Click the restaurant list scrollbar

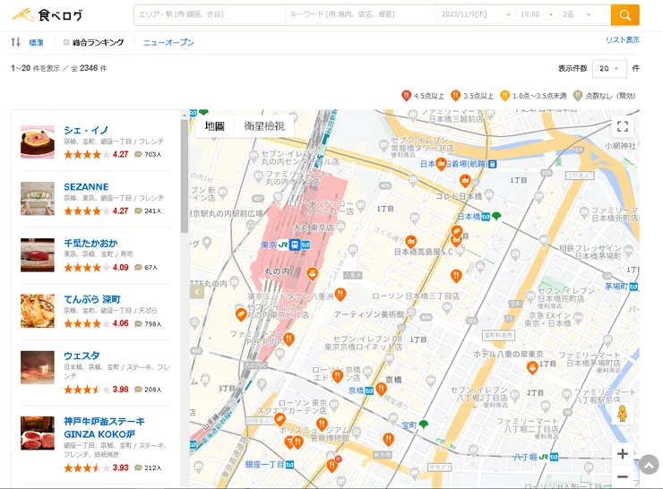185,176
